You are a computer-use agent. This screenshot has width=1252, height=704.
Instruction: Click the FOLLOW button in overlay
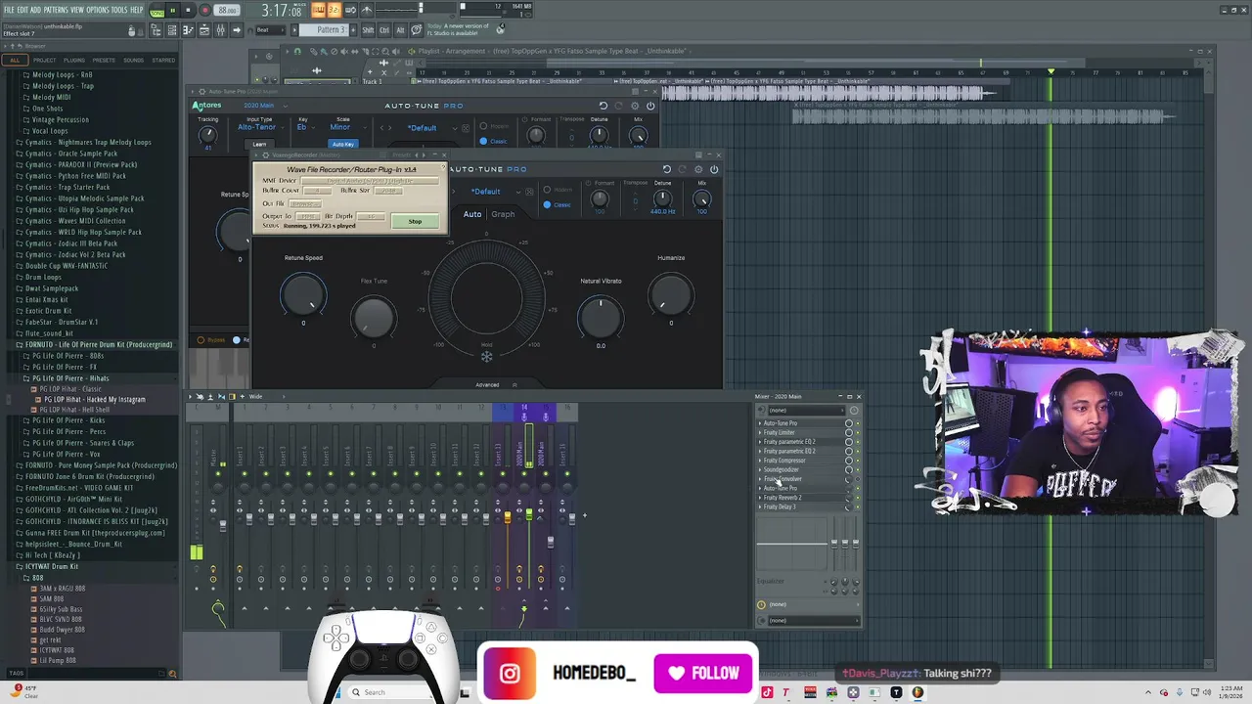click(x=703, y=673)
